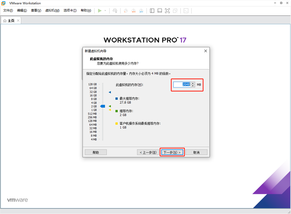The height and width of the screenshot is (214, 291).
Task: Increase memory with the spinner up arrow
Action: pyautogui.click(x=193, y=83)
